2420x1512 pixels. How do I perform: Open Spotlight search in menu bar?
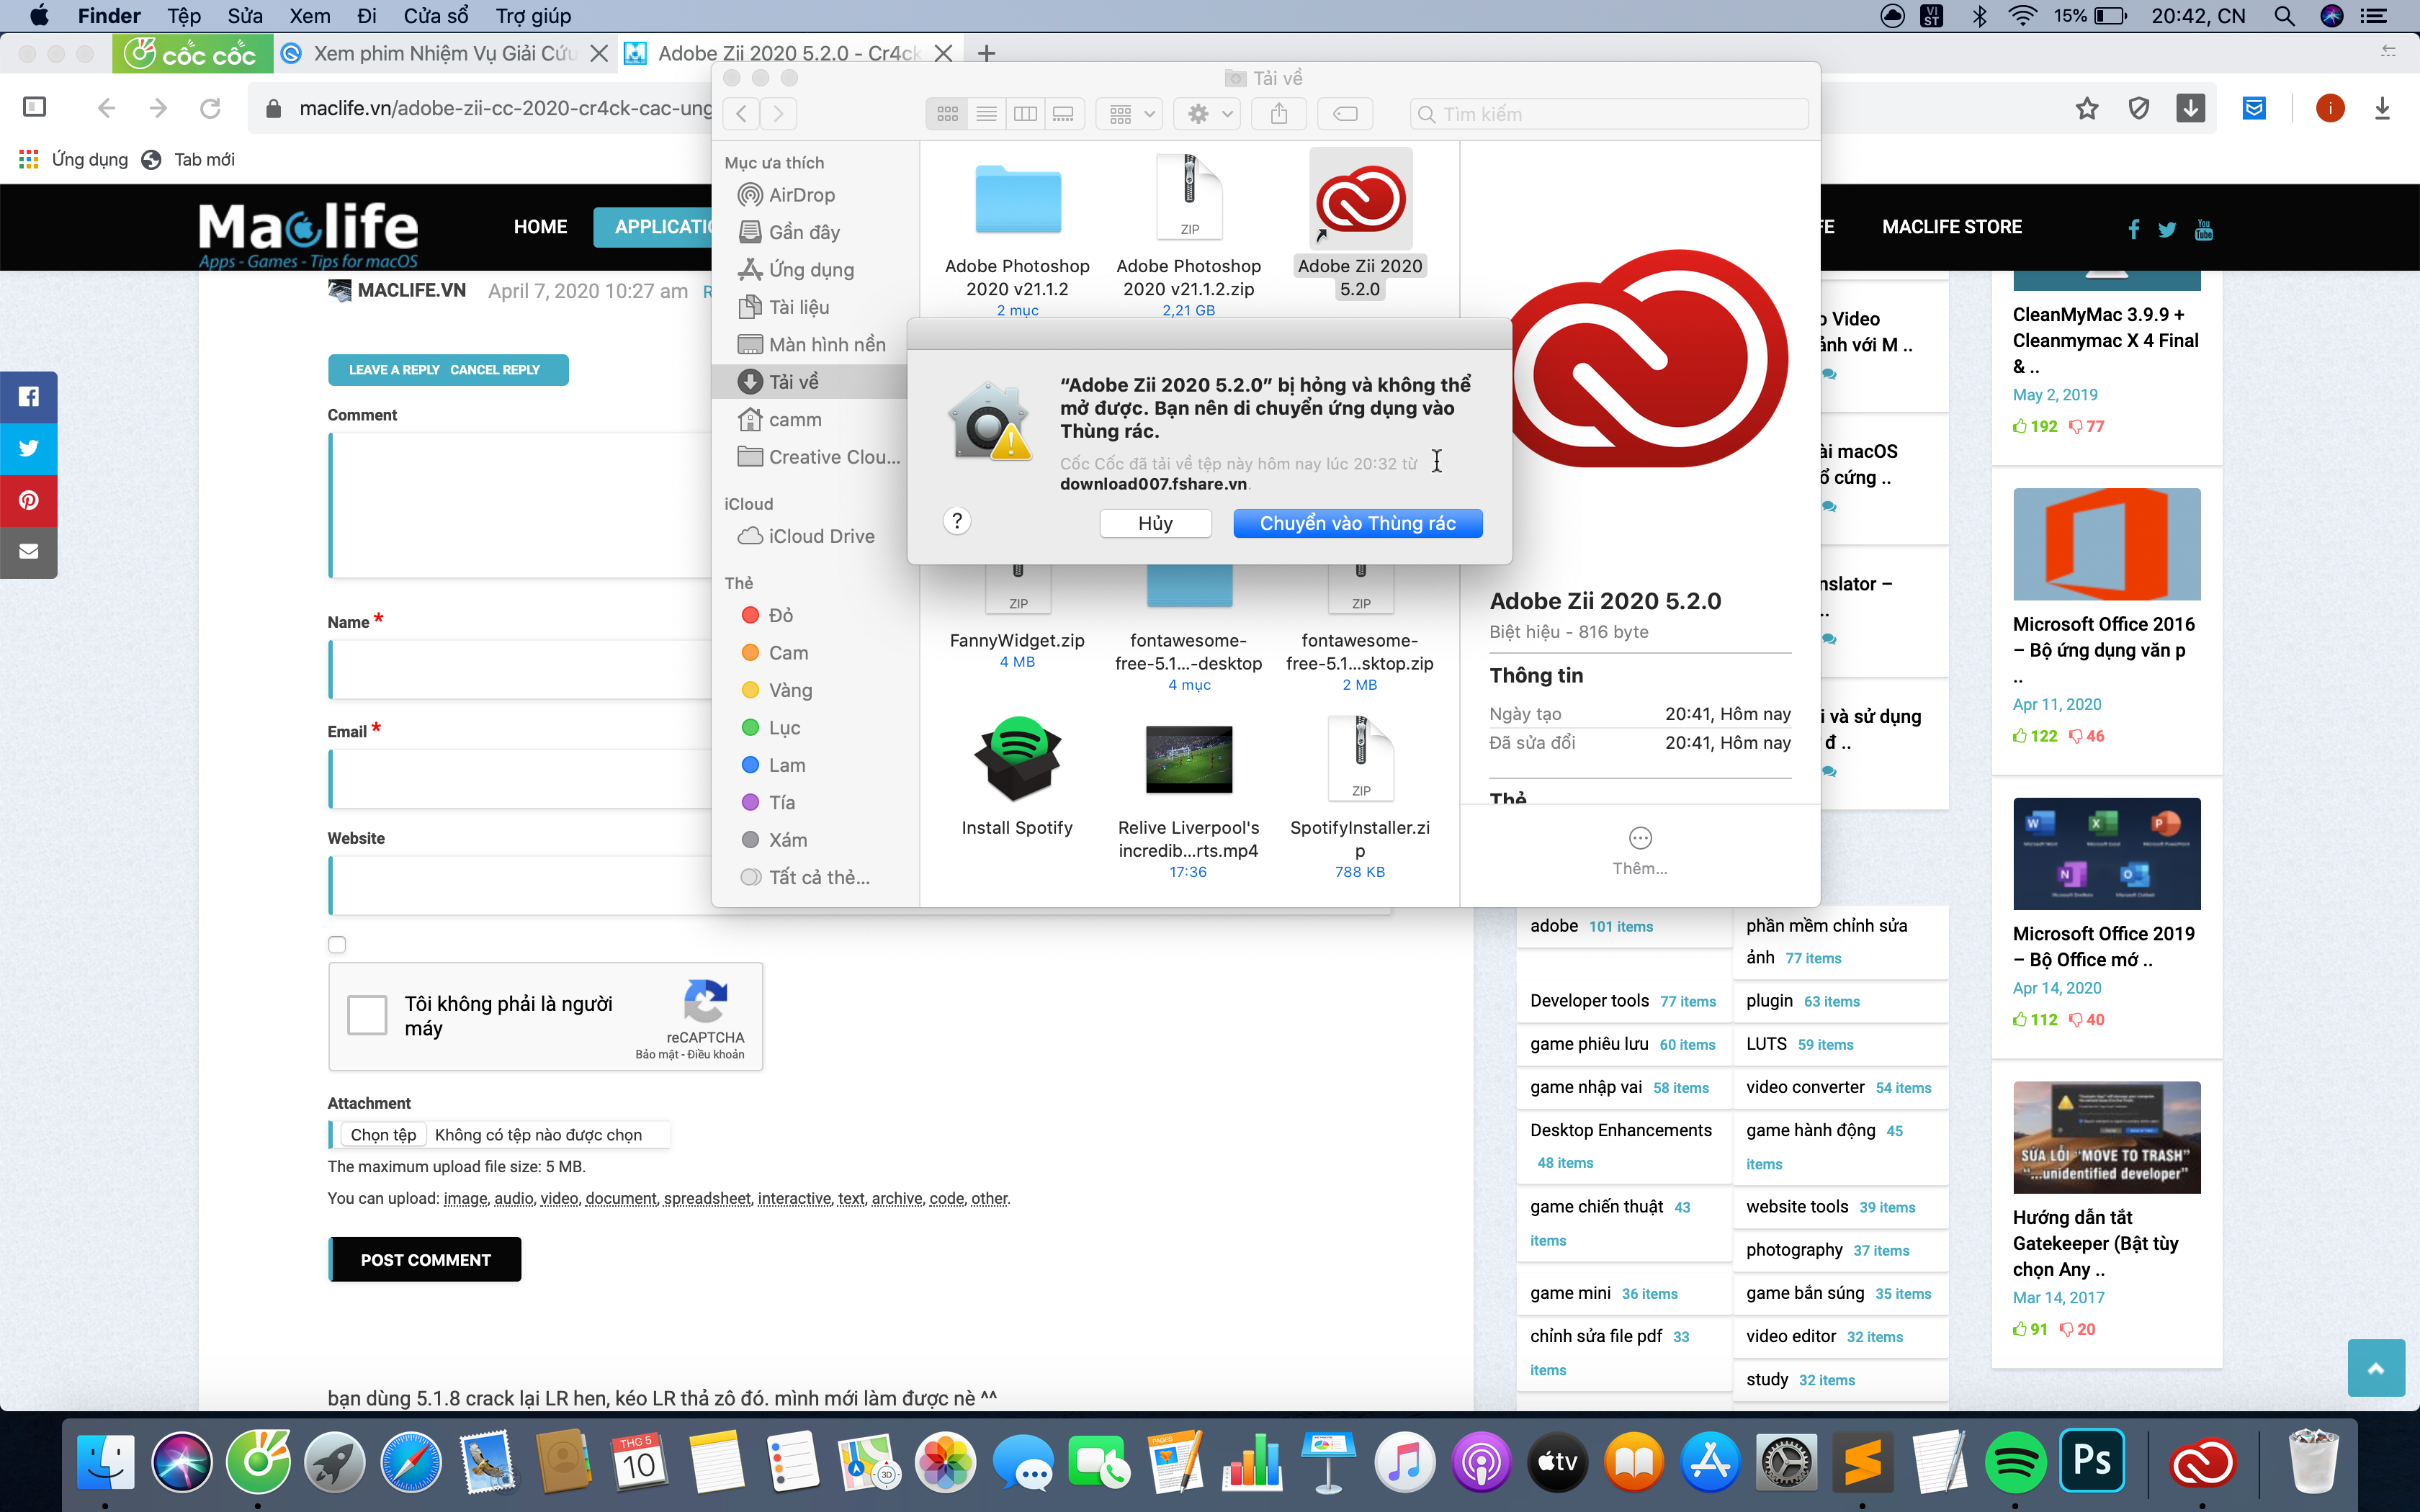coord(2284,16)
